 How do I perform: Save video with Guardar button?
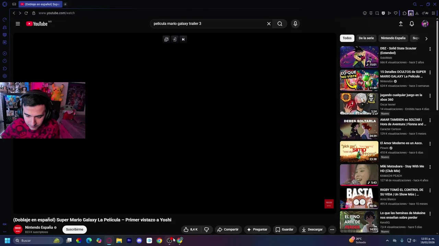click(x=284, y=230)
